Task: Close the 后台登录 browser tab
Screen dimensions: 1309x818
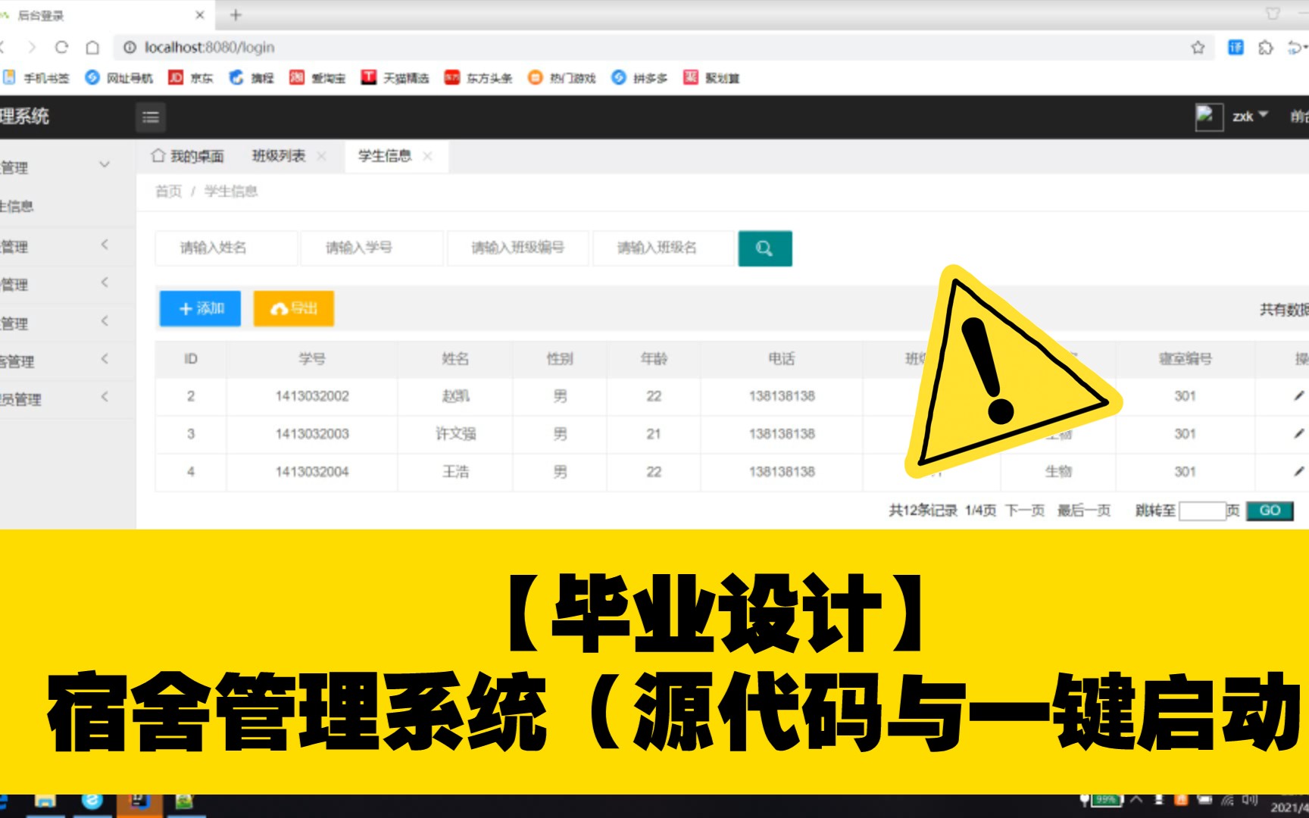Action: point(200,14)
